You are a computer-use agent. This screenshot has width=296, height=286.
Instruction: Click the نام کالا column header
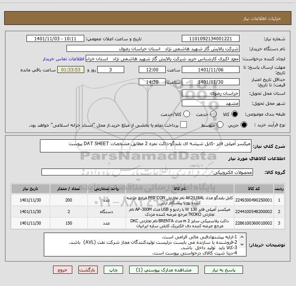pyautogui.click(x=180, y=189)
